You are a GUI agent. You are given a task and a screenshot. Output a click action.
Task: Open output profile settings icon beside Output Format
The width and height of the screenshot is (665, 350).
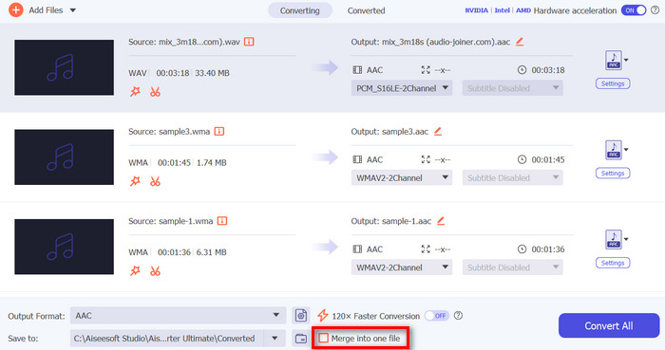301,315
